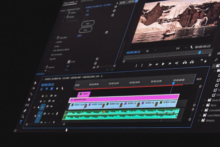
Task: Toggle the Active checkbox in Lumetri Vignette
Action: [x=69, y=61]
